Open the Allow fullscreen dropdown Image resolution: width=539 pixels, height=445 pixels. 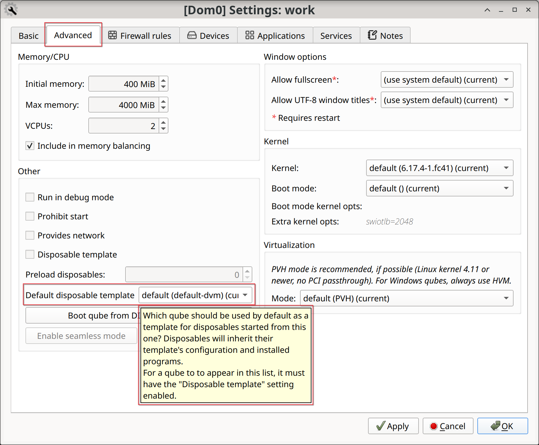447,79
